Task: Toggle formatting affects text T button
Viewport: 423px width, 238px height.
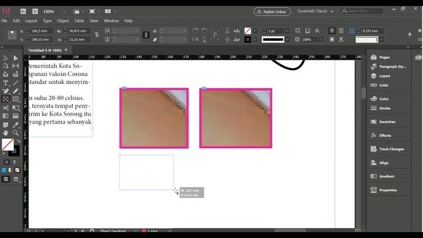Action: [15, 162]
